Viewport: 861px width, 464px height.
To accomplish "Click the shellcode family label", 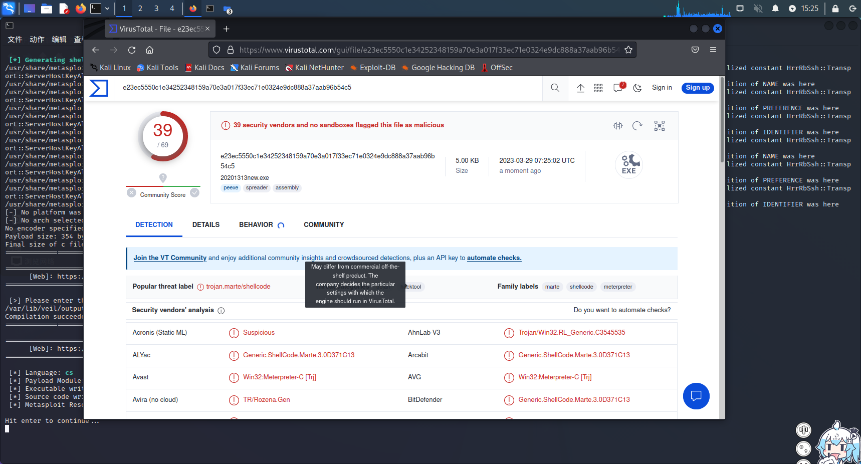I will tap(581, 287).
